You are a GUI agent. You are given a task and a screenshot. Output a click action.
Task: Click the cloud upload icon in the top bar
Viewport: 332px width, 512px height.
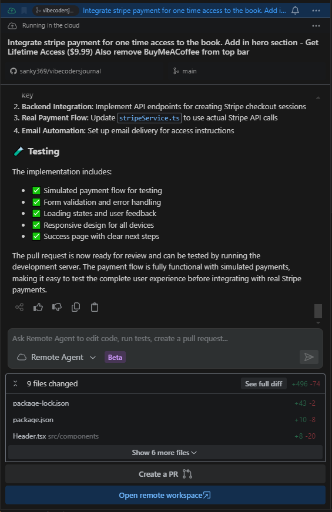point(11,11)
